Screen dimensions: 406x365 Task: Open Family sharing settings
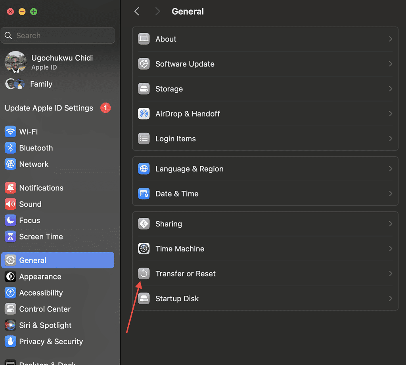click(x=41, y=84)
